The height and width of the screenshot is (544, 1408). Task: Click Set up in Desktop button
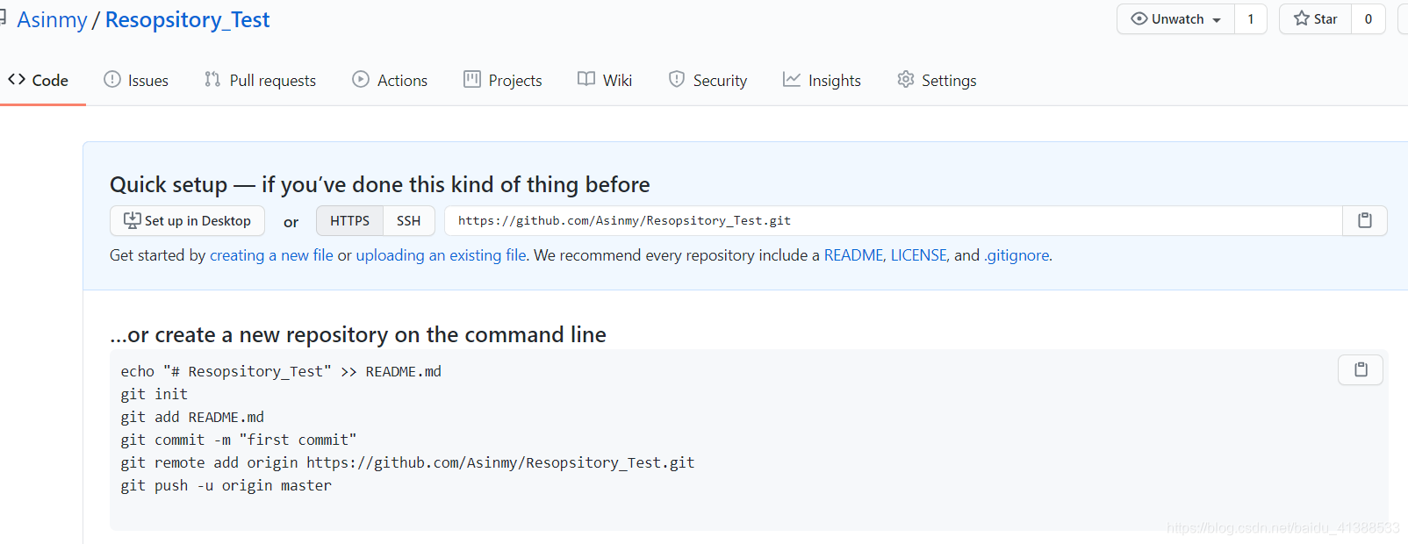click(187, 221)
